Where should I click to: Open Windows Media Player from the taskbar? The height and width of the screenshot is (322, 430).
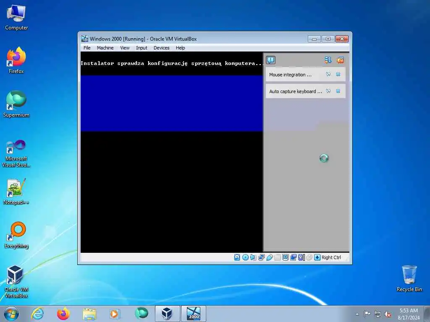tap(115, 314)
